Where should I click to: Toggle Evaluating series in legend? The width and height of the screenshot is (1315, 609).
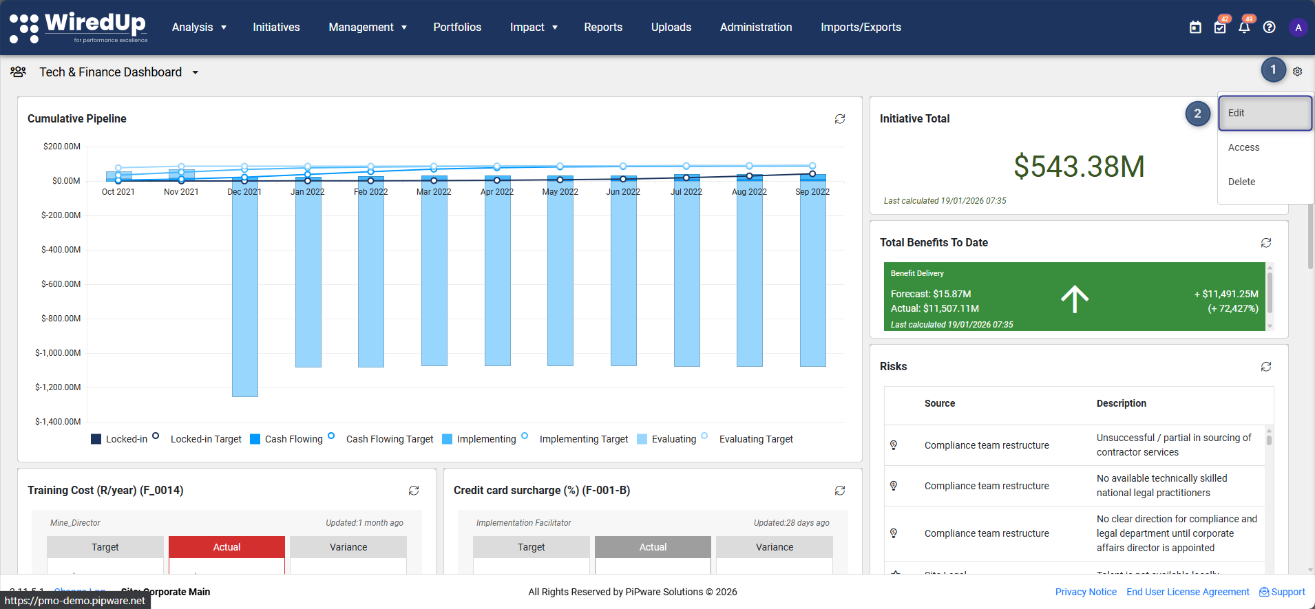[667, 439]
